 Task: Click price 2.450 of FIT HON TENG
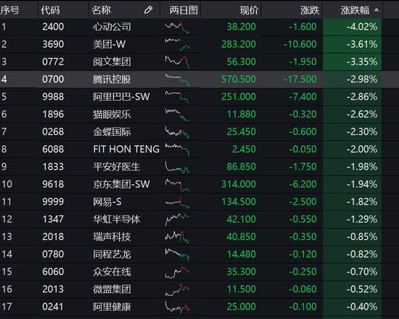coord(244,149)
